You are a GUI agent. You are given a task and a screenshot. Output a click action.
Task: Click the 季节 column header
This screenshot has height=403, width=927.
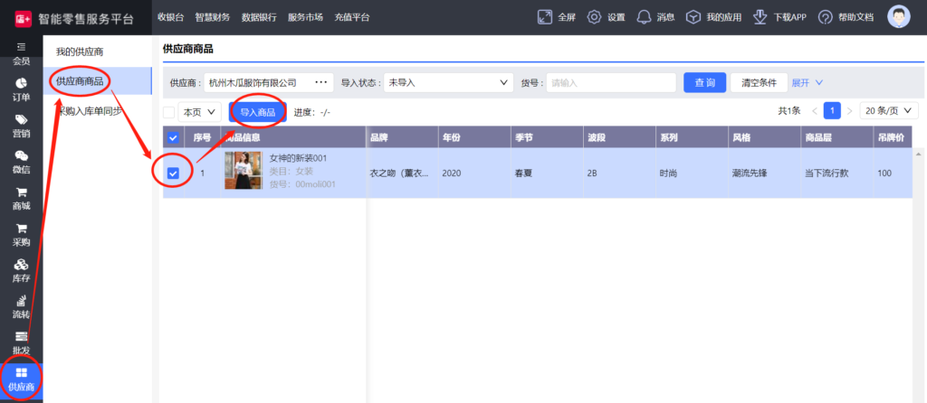[x=547, y=137]
